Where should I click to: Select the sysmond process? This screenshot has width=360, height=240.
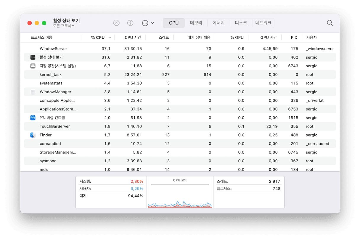click(48, 161)
